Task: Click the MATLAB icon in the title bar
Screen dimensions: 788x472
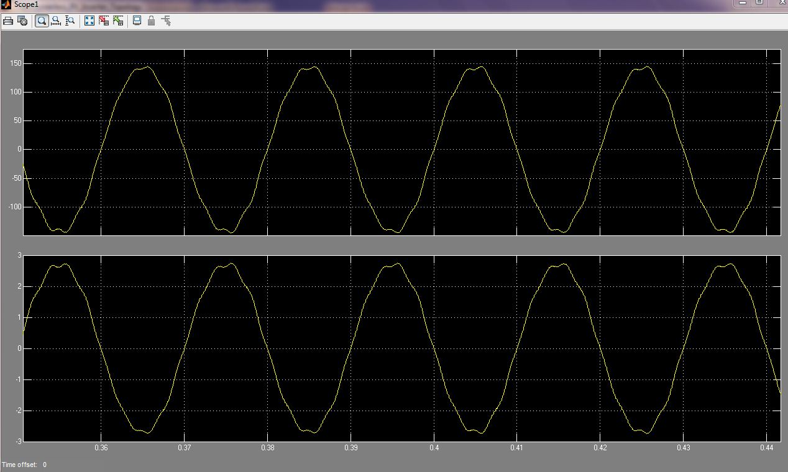Action: [6, 4]
